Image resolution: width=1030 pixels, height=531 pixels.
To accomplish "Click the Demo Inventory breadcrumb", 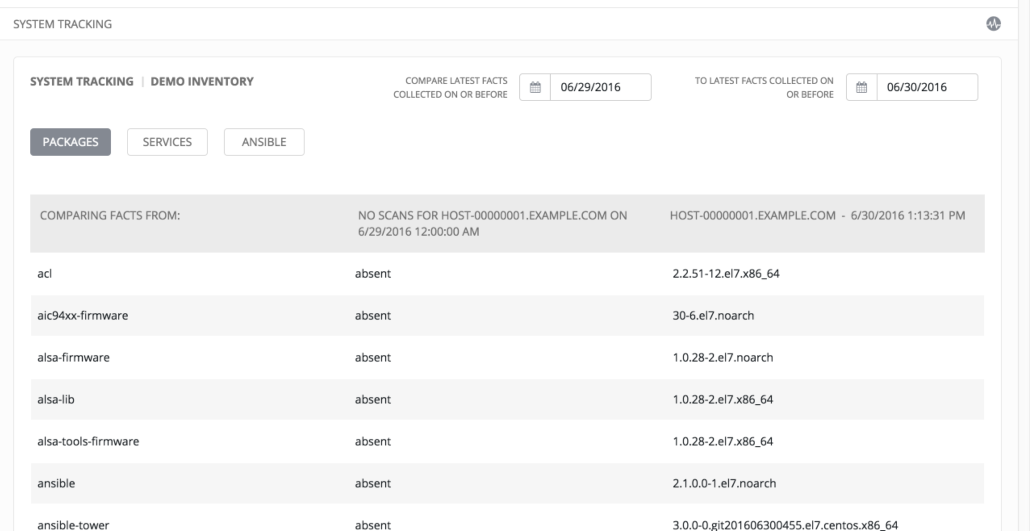I will 202,82.
